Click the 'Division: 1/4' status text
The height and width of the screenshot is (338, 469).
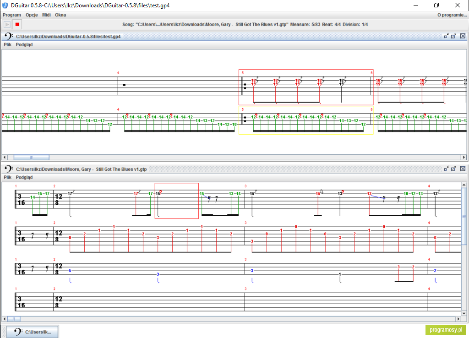point(355,25)
